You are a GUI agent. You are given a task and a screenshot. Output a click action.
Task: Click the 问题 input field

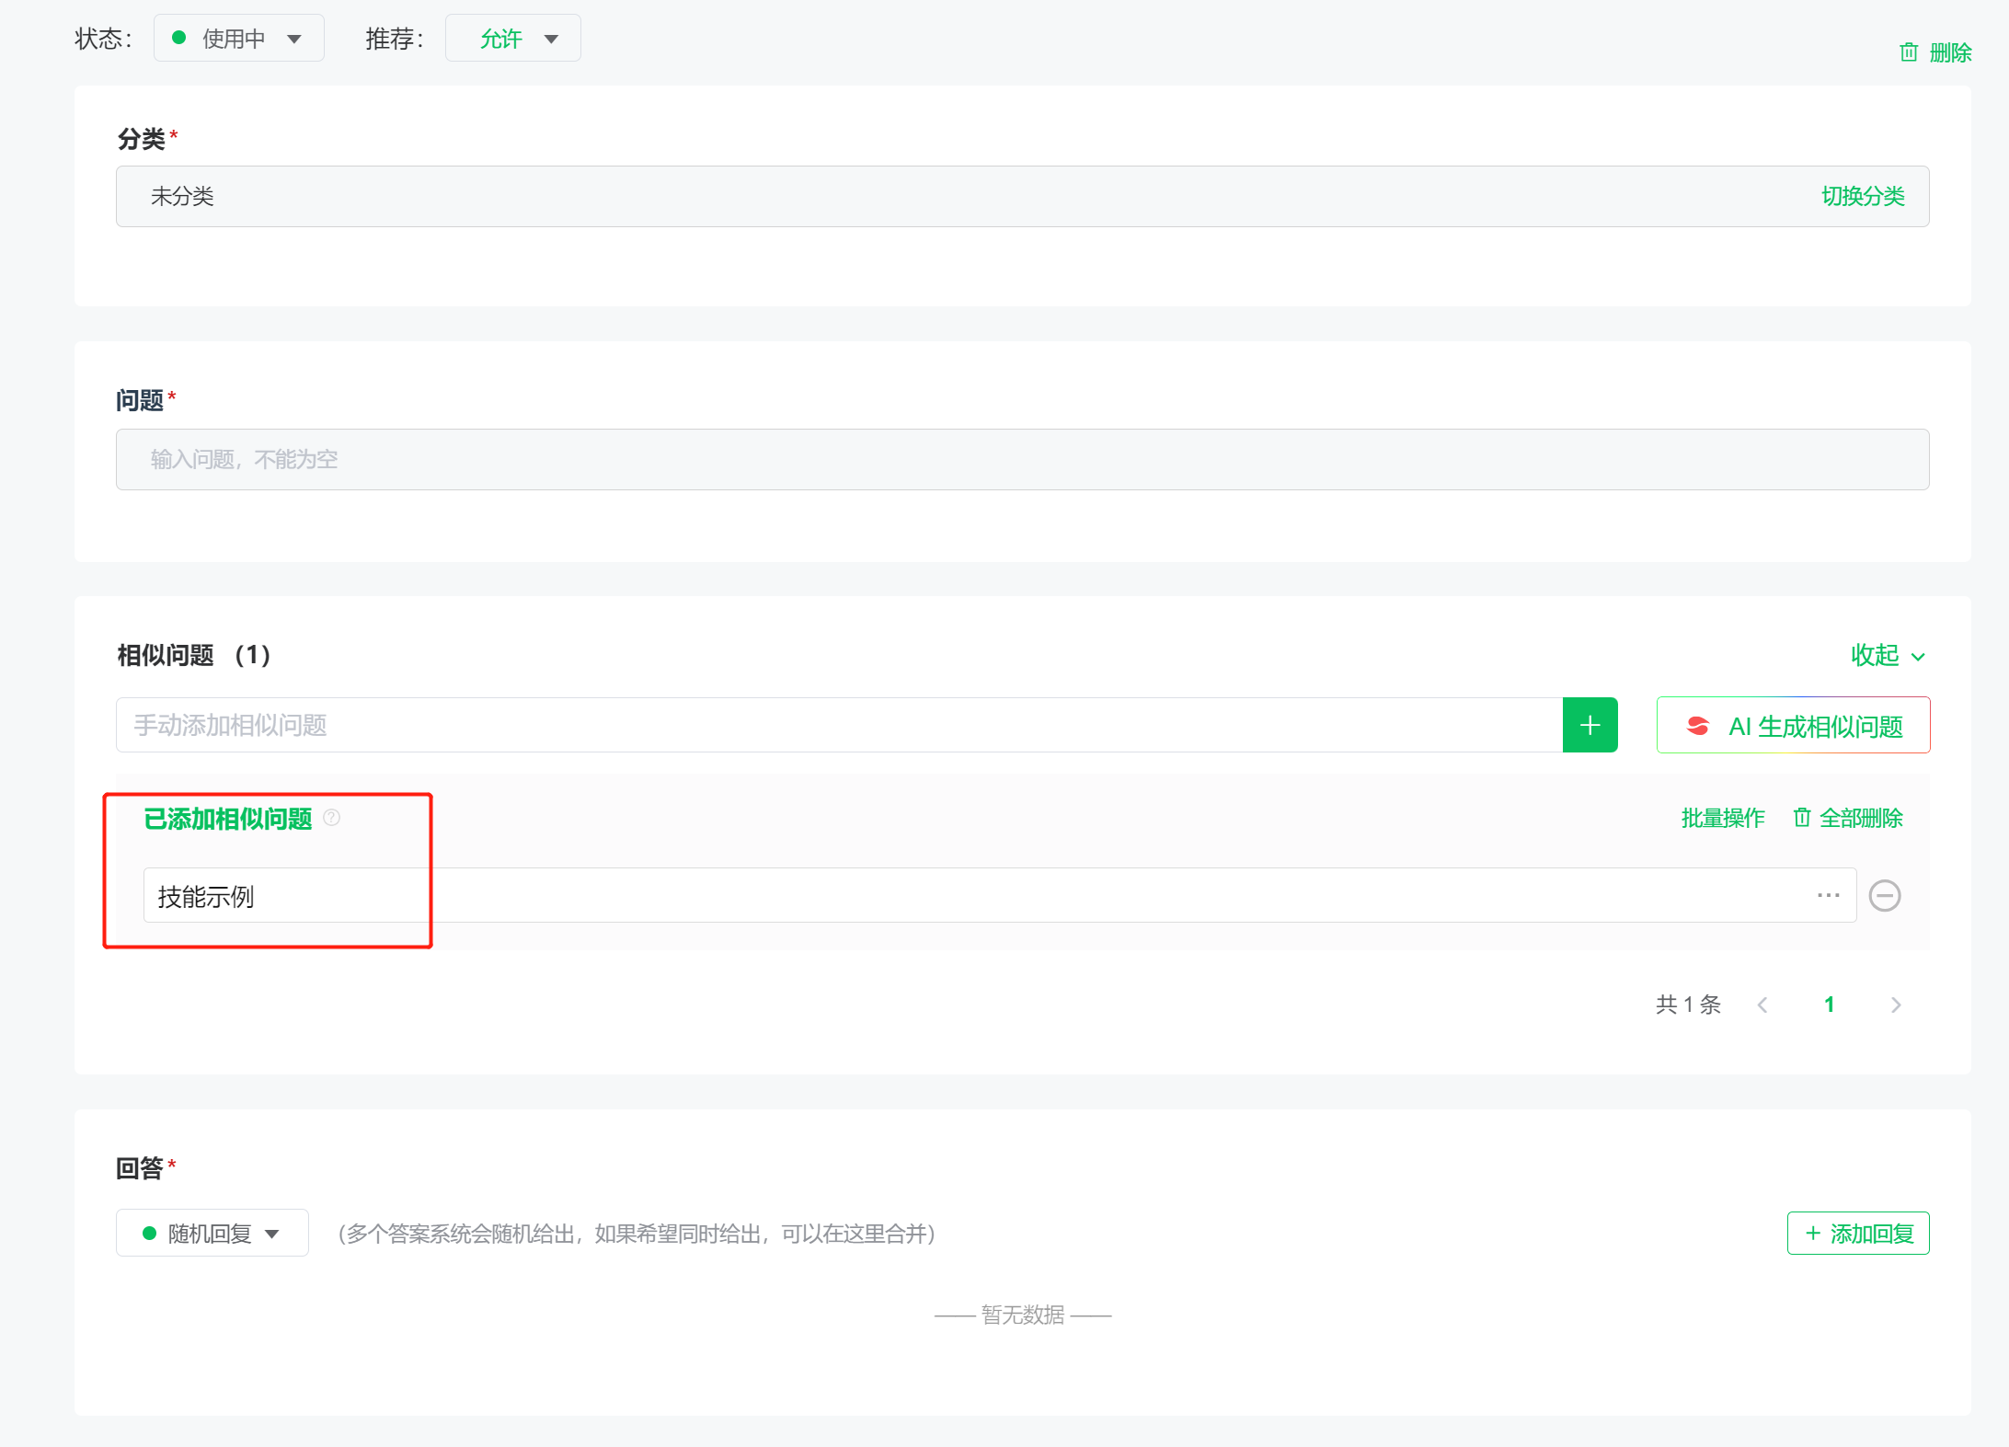tap(1021, 459)
